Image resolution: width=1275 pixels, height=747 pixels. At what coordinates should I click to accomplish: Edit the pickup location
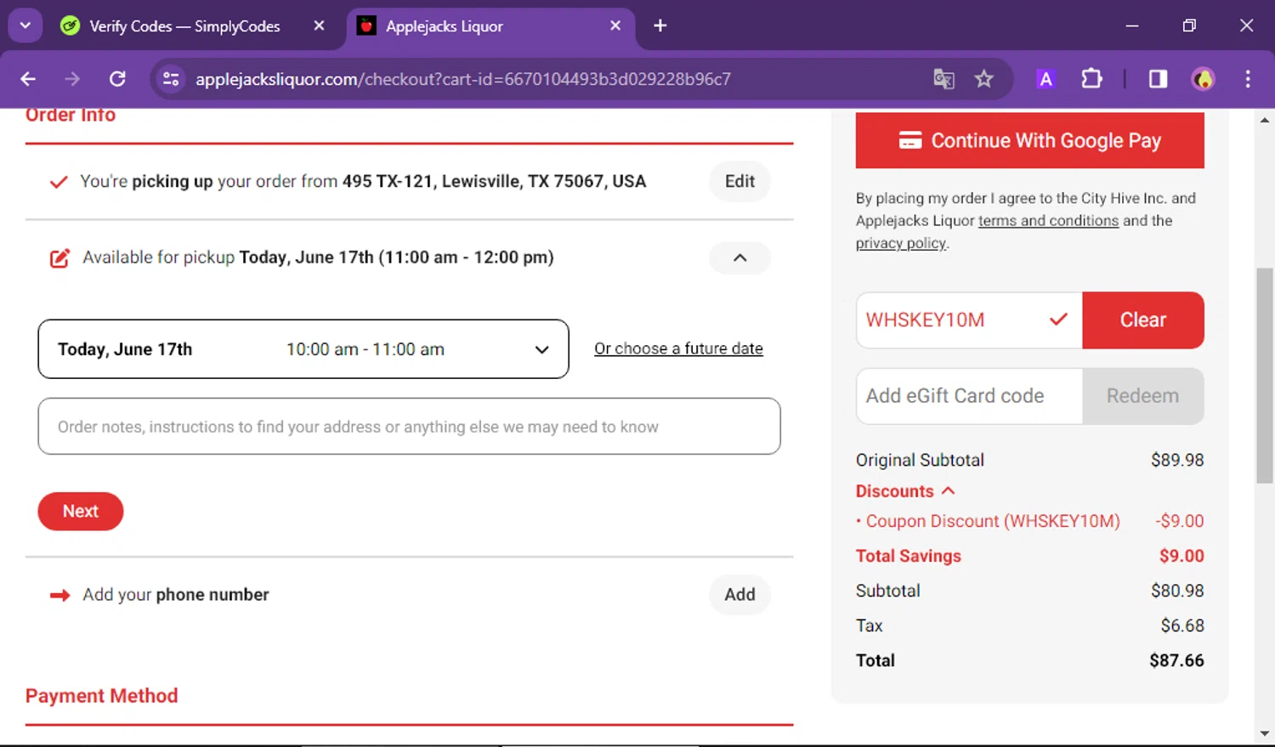[739, 181]
